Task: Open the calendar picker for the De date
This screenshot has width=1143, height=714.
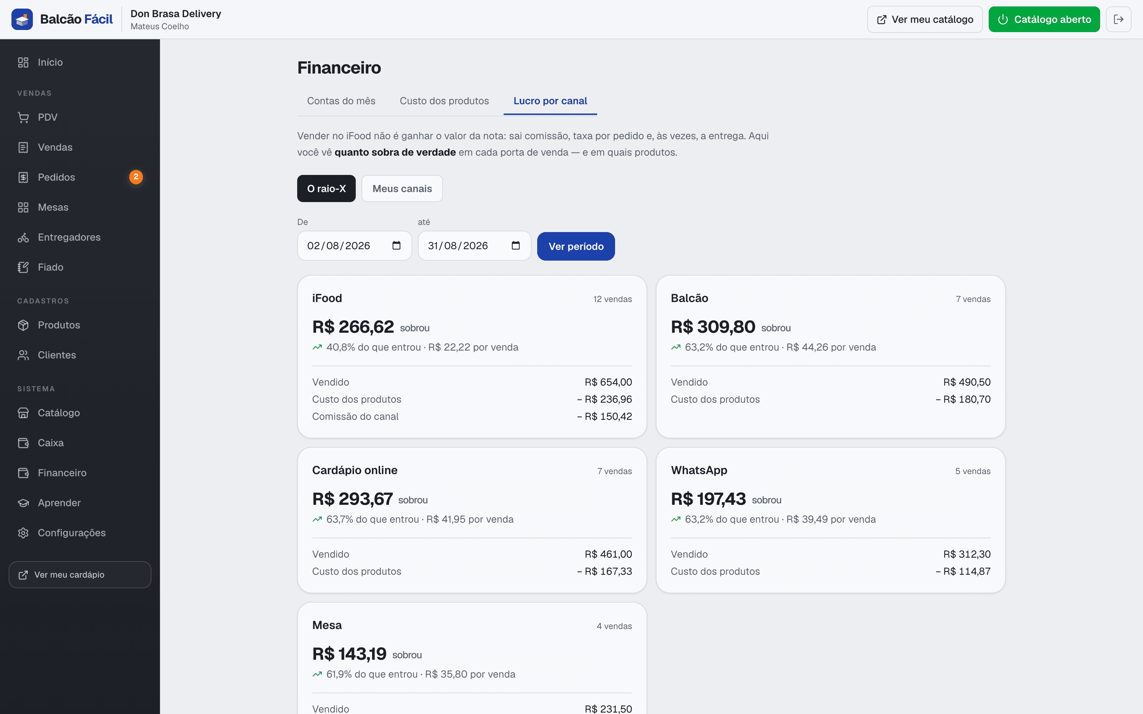Action: tap(396, 246)
